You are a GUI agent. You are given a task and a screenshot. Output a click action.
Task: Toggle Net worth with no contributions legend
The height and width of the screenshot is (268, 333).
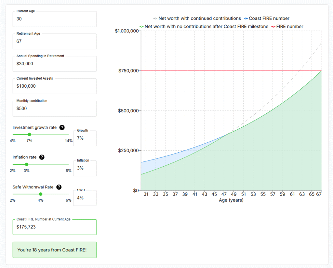[x=204, y=27]
